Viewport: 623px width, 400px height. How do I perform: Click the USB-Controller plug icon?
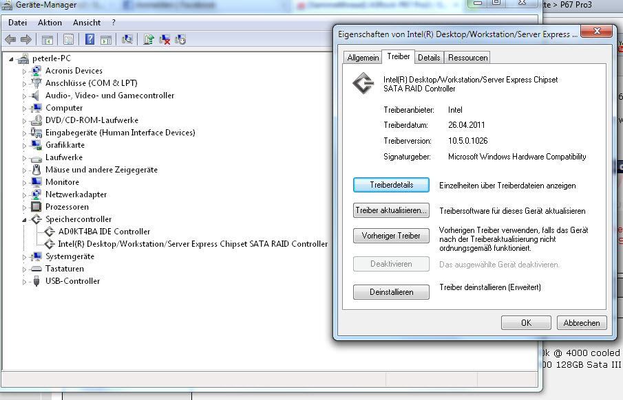pos(36,281)
